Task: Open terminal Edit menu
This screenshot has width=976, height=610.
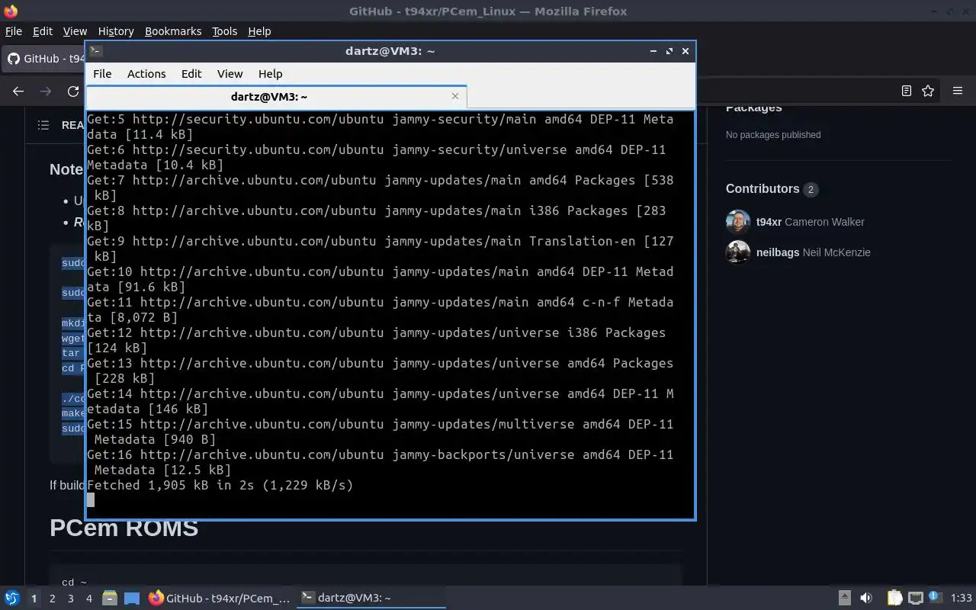Action: pyautogui.click(x=191, y=74)
